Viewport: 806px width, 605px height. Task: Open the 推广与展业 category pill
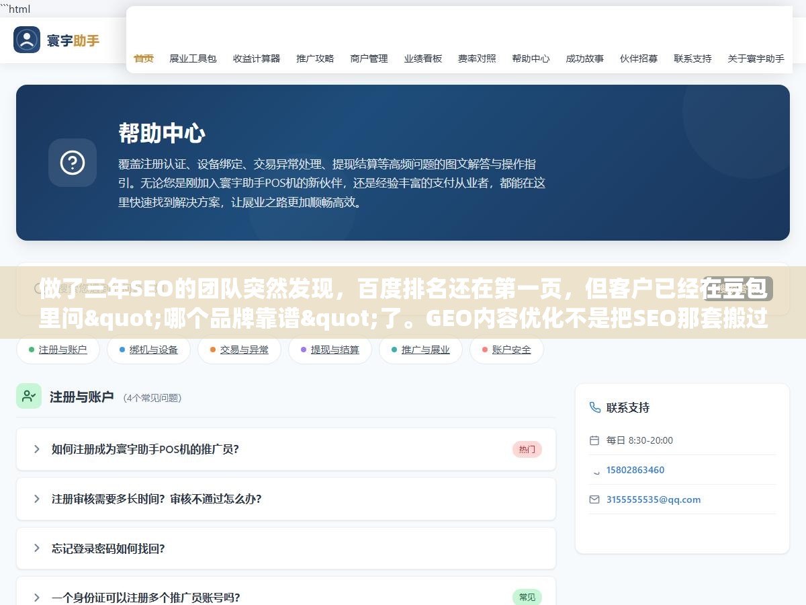point(420,350)
